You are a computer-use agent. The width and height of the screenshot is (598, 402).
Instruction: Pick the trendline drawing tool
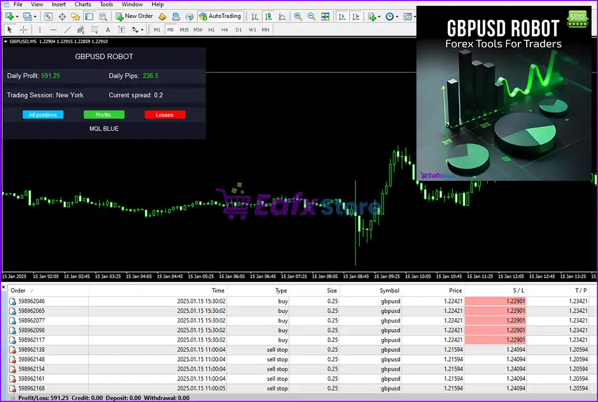(x=67, y=30)
